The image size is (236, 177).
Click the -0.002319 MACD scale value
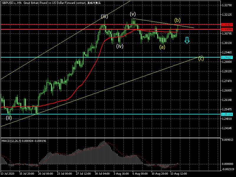click(227, 169)
